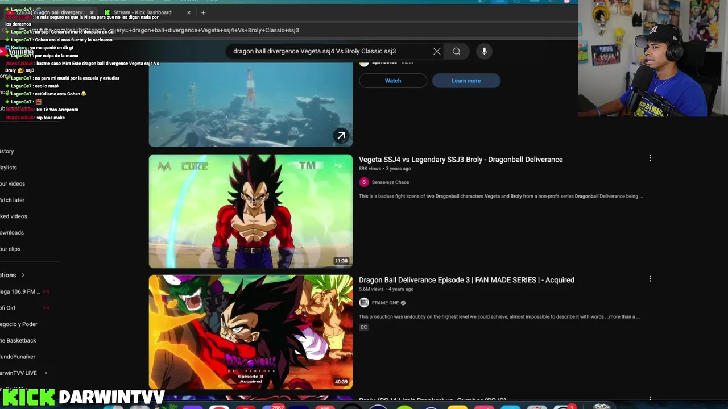Click the Watch button on the ad

393,81
